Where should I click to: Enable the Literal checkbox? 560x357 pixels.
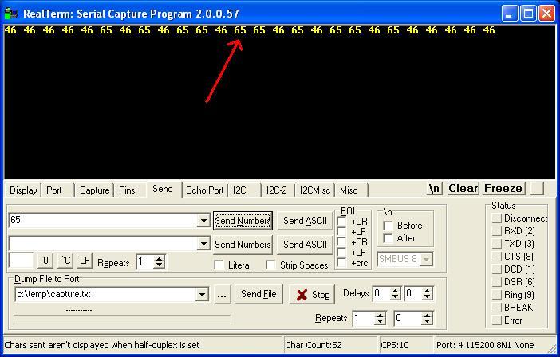pyautogui.click(x=219, y=265)
